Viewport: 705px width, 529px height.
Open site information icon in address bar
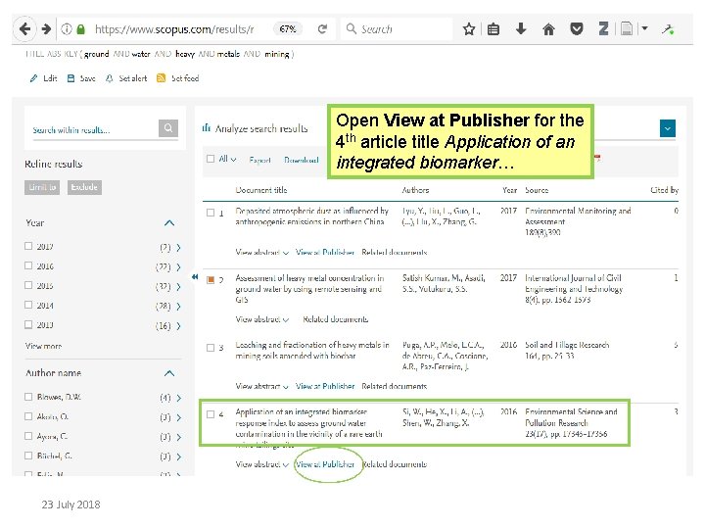coord(67,29)
